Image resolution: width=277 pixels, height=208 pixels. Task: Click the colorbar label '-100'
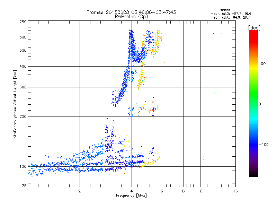[263, 145]
